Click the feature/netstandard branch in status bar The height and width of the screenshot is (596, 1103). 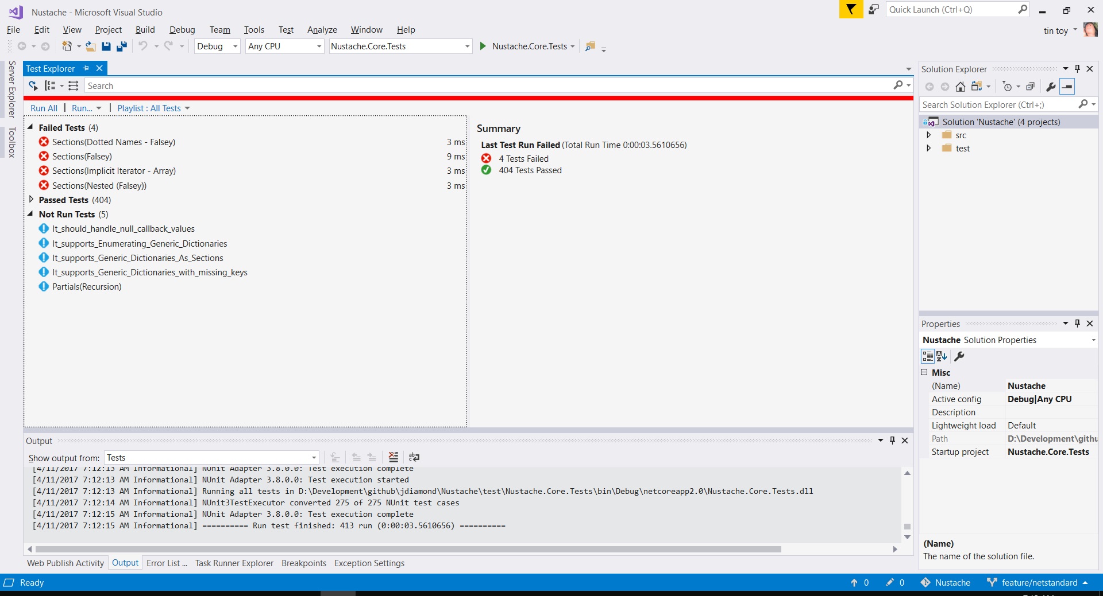click(1037, 583)
